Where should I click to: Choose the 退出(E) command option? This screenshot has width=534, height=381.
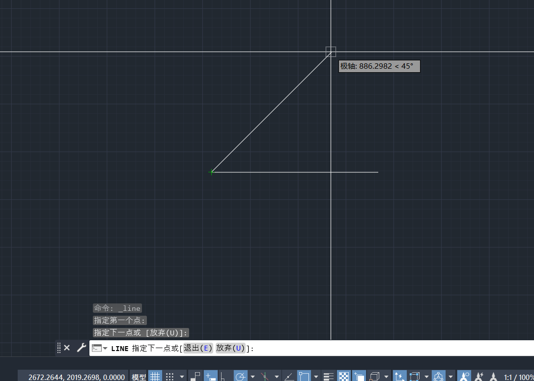198,348
